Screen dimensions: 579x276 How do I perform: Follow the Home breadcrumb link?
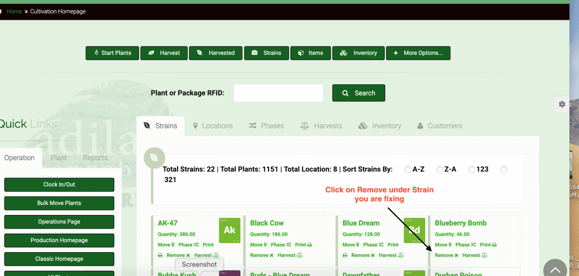pyautogui.click(x=14, y=11)
